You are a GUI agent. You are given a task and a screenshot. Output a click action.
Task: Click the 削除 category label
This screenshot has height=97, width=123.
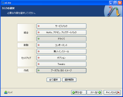26,45
